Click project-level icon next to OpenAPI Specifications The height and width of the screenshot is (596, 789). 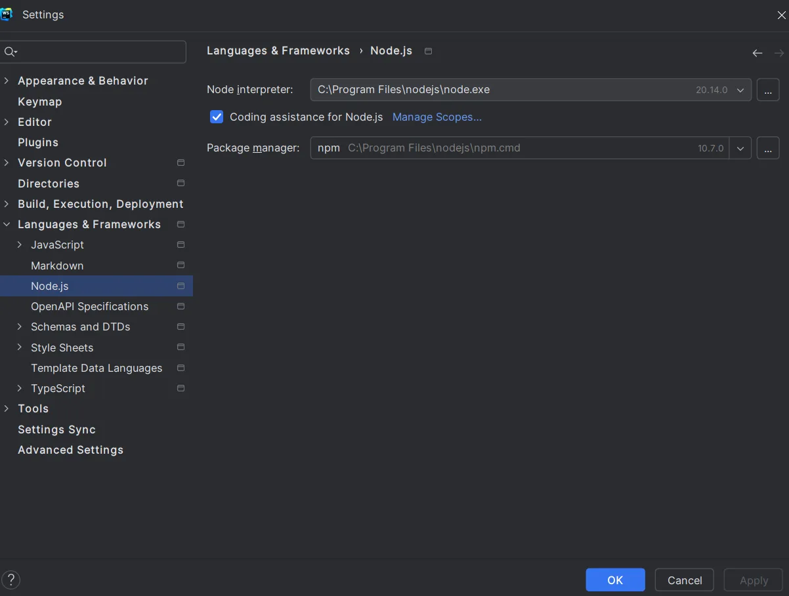[x=181, y=306]
